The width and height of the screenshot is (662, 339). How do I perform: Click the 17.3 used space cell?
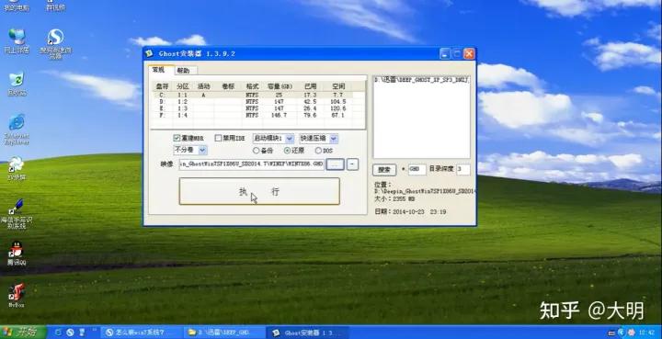(x=311, y=96)
